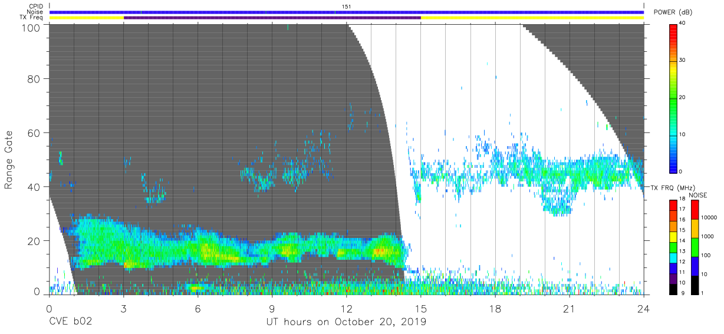The width and height of the screenshot is (724, 334).
Task: Click the 100 label in NOISE legend
Action: click(x=706, y=255)
